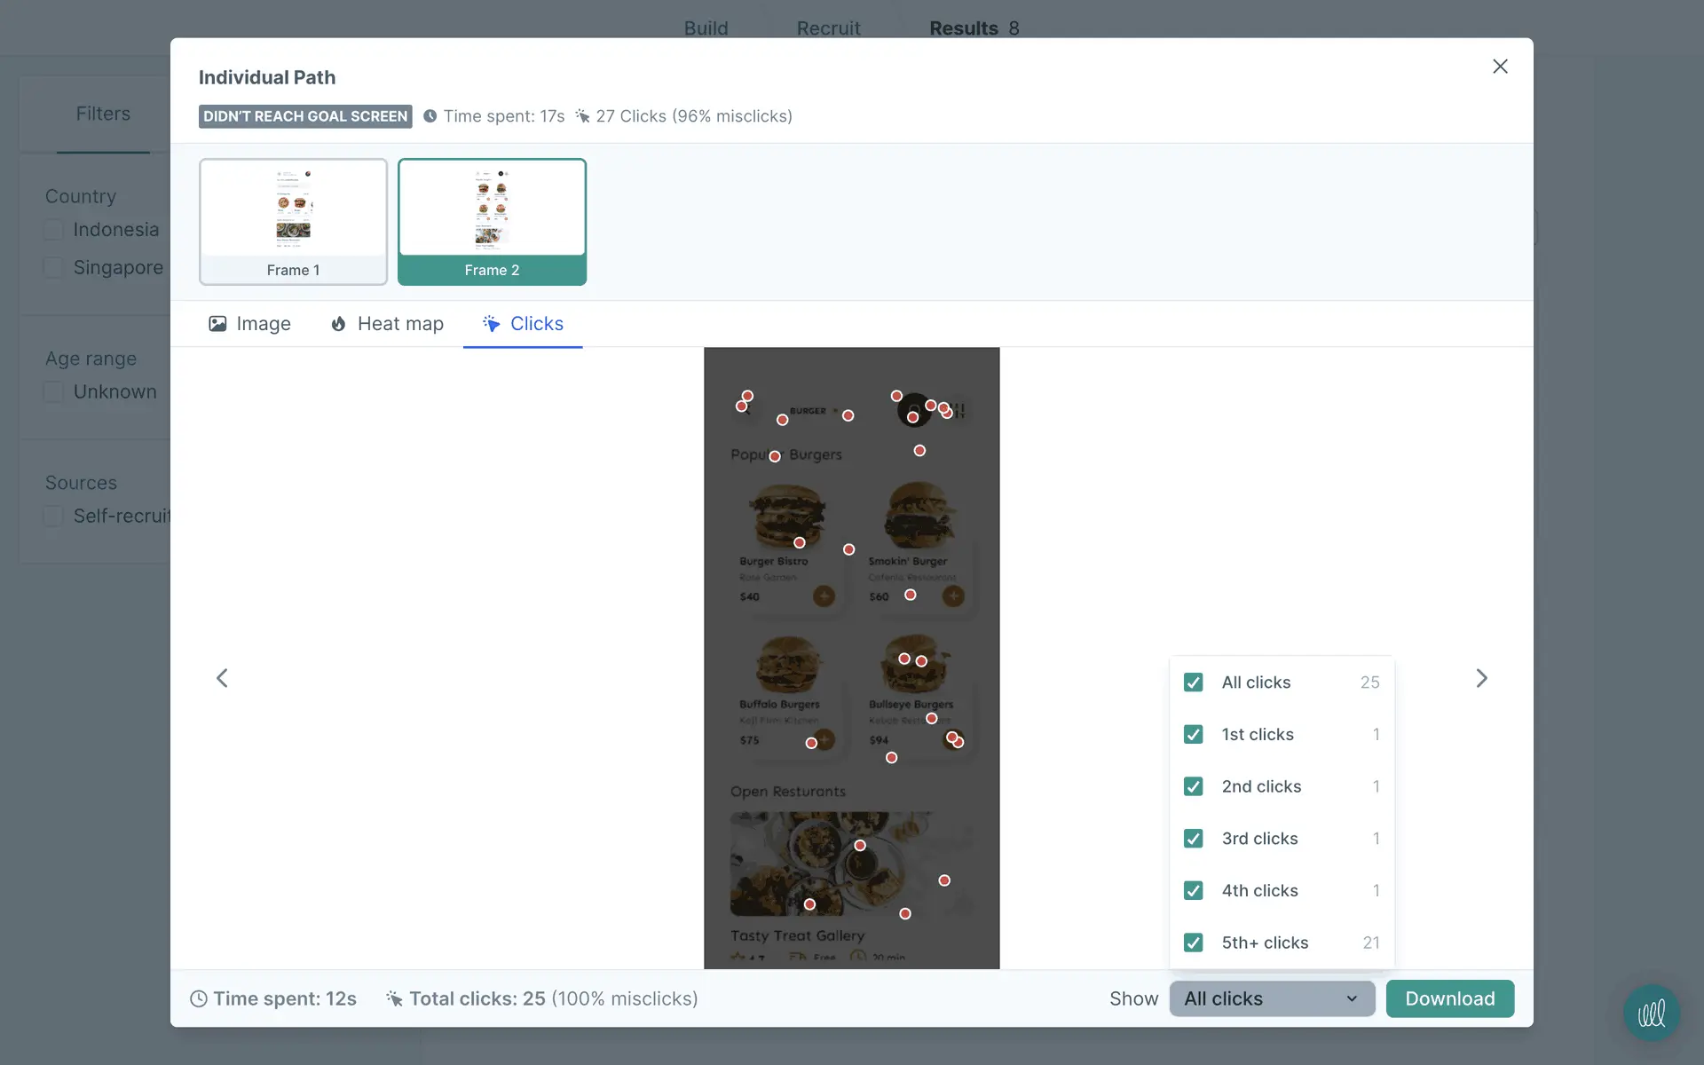Image resolution: width=1704 pixels, height=1065 pixels.
Task: Toggle the 1st clicks checkbox
Action: click(1193, 735)
